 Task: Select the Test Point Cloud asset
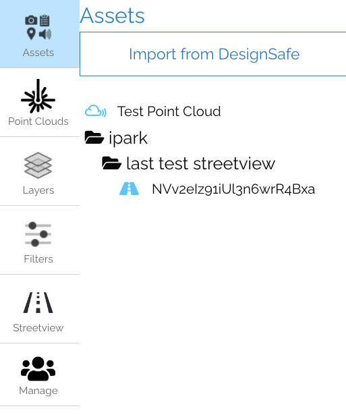coord(169,111)
